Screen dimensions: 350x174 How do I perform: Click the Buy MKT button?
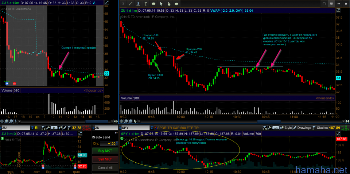tap(105, 151)
